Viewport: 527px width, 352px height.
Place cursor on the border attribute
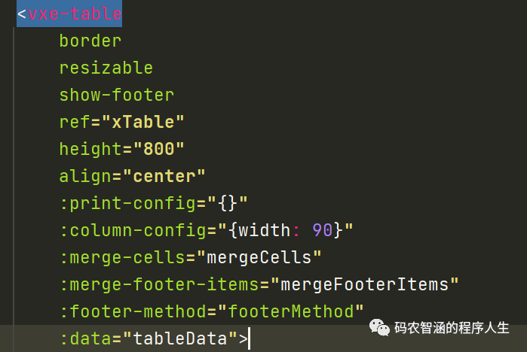[90, 41]
